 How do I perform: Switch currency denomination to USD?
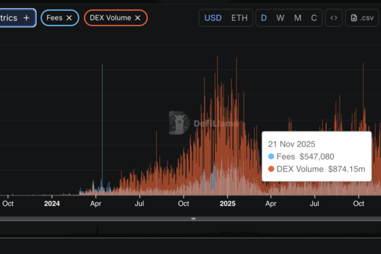(x=213, y=18)
